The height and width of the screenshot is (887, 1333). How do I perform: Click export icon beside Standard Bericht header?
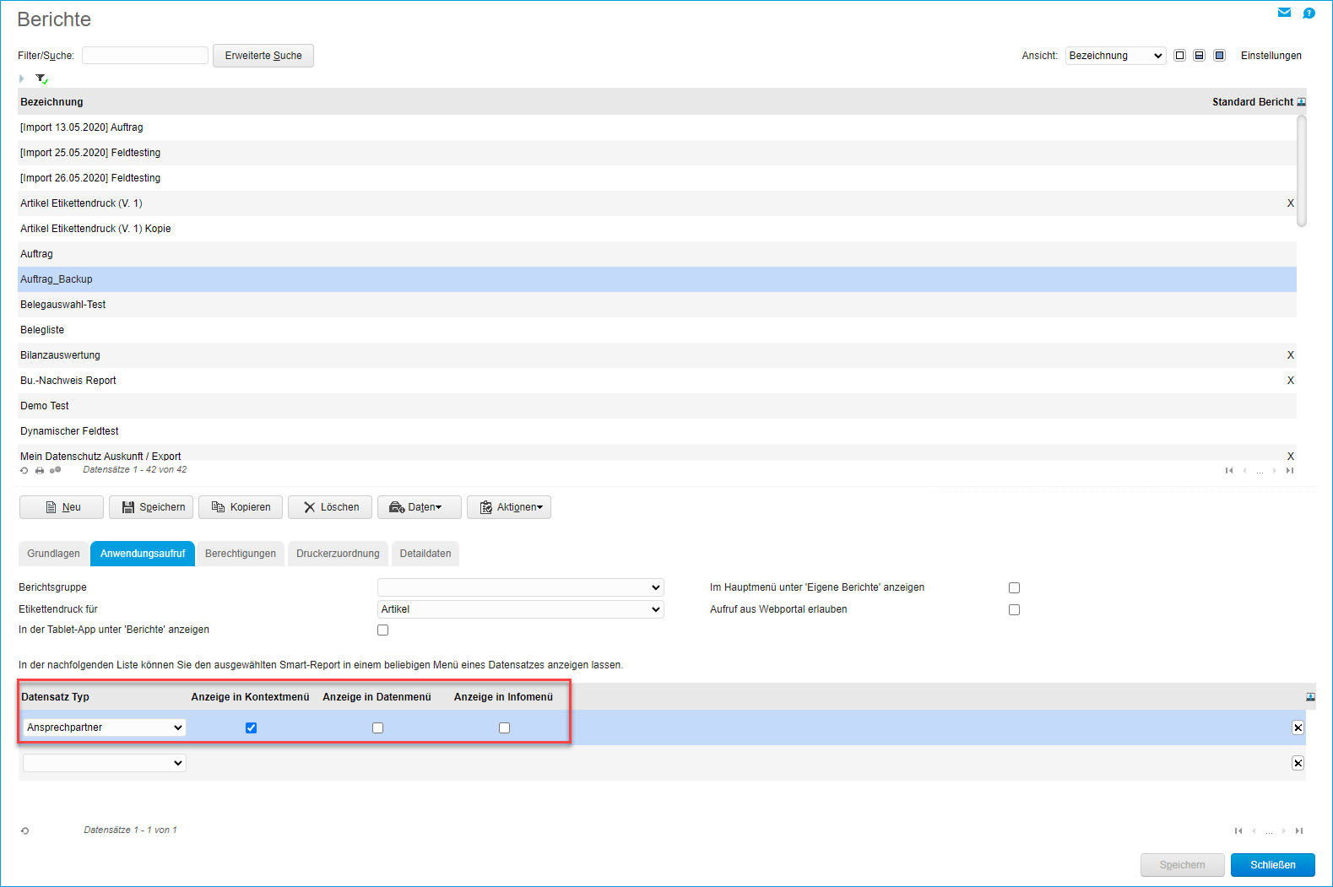[1301, 102]
